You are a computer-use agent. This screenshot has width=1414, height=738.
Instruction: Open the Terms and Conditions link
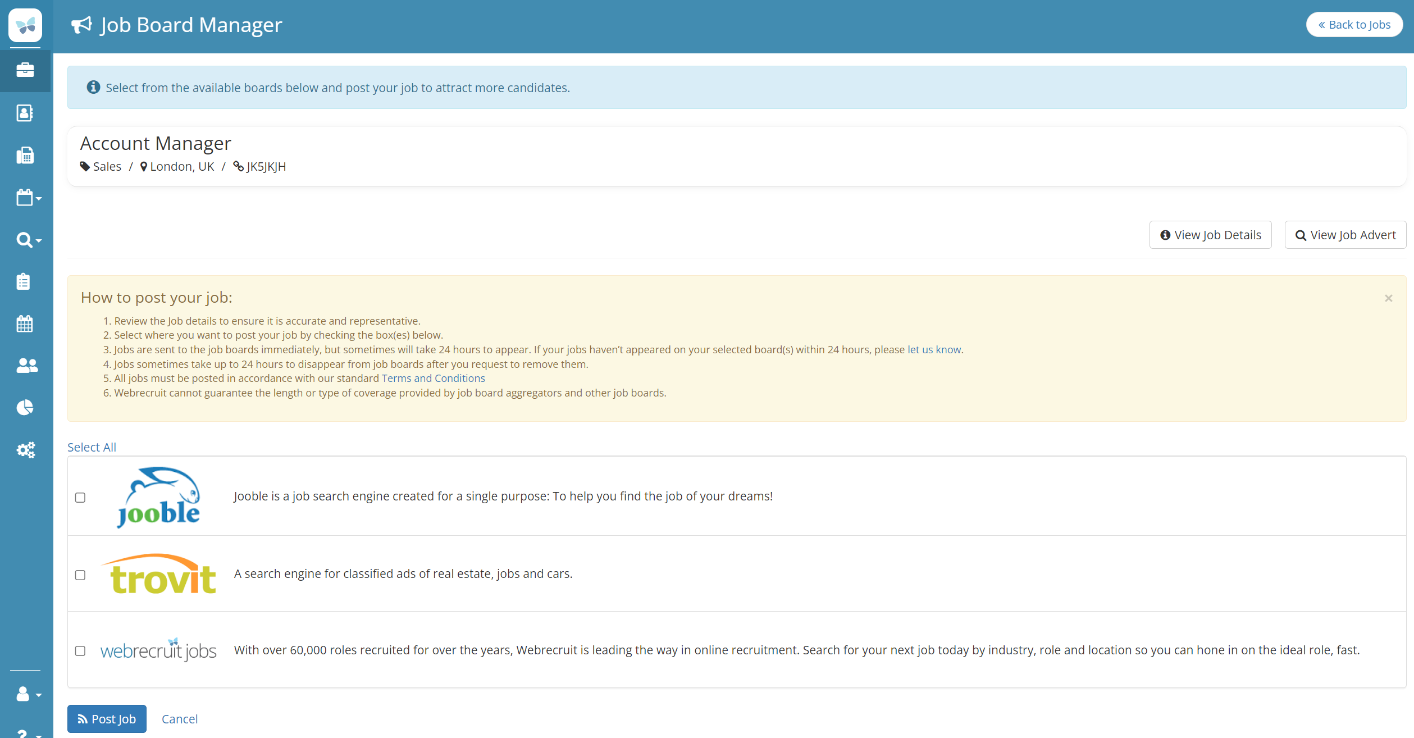pyautogui.click(x=433, y=379)
